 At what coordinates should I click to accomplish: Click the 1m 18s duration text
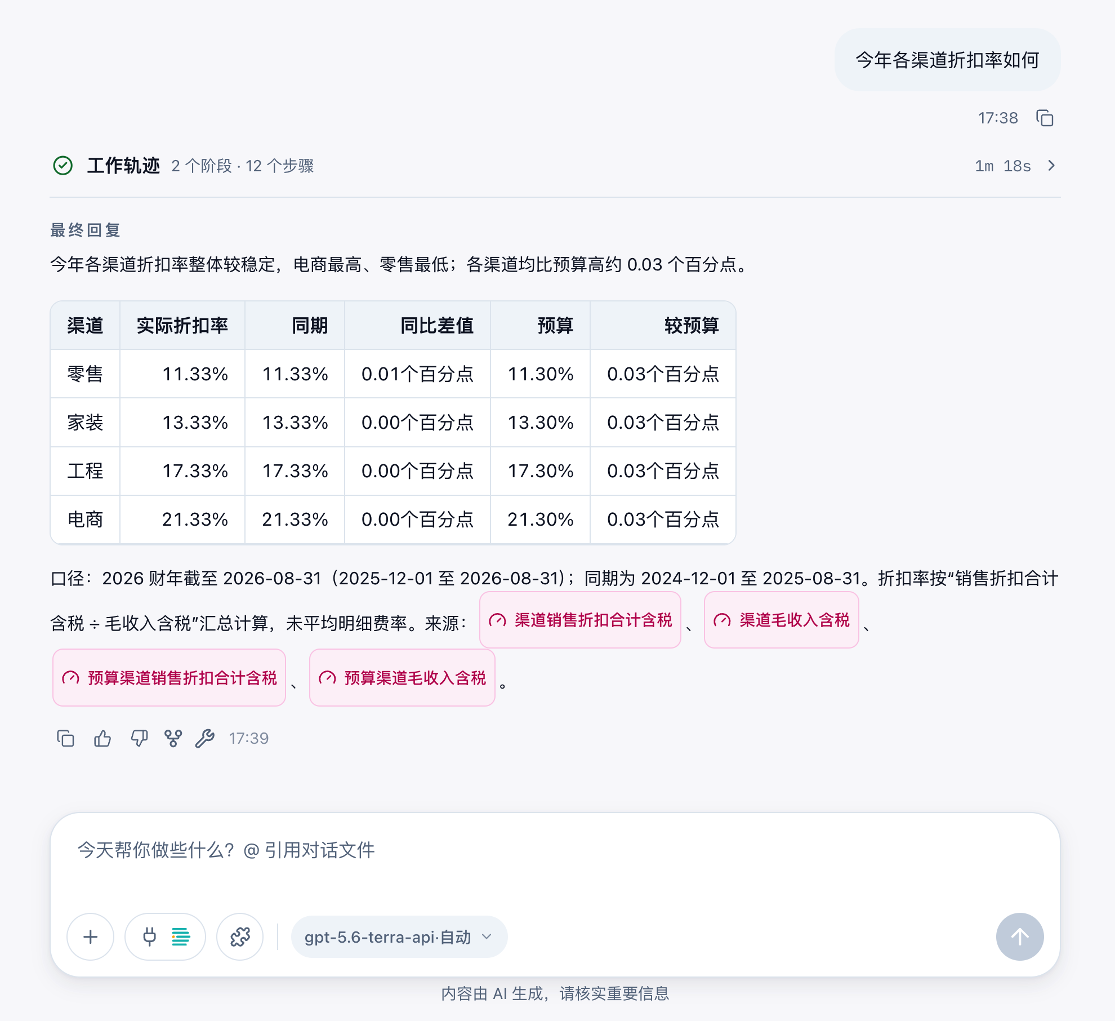pos(1003,166)
